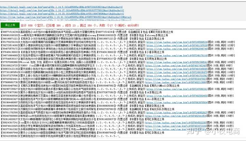Open new item link in row 588633122139
The width and height of the screenshot is (246, 141).
(177, 69)
